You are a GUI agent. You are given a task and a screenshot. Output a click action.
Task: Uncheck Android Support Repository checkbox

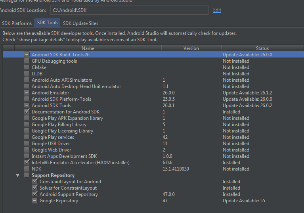(35, 194)
